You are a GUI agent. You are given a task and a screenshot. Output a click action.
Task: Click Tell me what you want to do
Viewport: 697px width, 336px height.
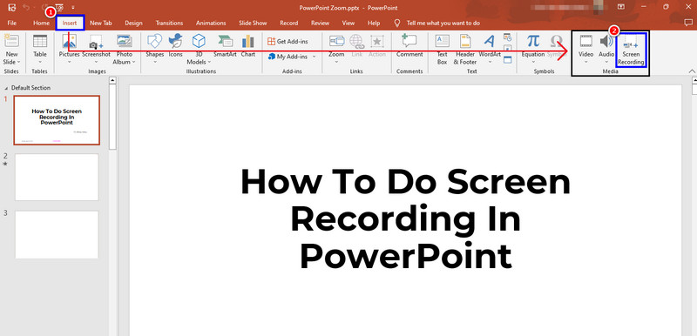[x=443, y=24]
